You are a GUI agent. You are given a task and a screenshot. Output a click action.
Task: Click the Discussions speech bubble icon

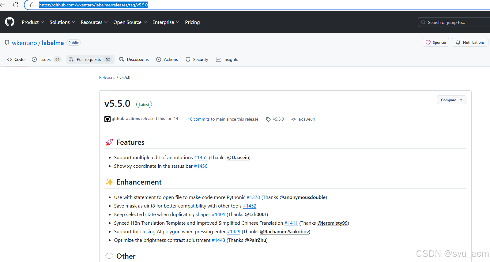122,59
